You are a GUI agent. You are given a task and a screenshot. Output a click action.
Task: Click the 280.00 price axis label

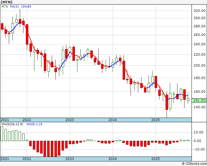click(x=199, y=26)
